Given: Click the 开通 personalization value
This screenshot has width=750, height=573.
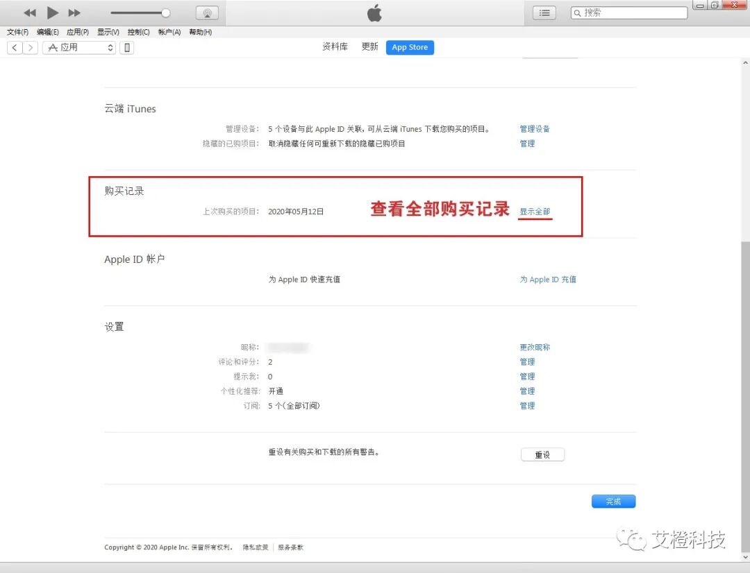Looking at the screenshot, I should click(x=276, y=391).
